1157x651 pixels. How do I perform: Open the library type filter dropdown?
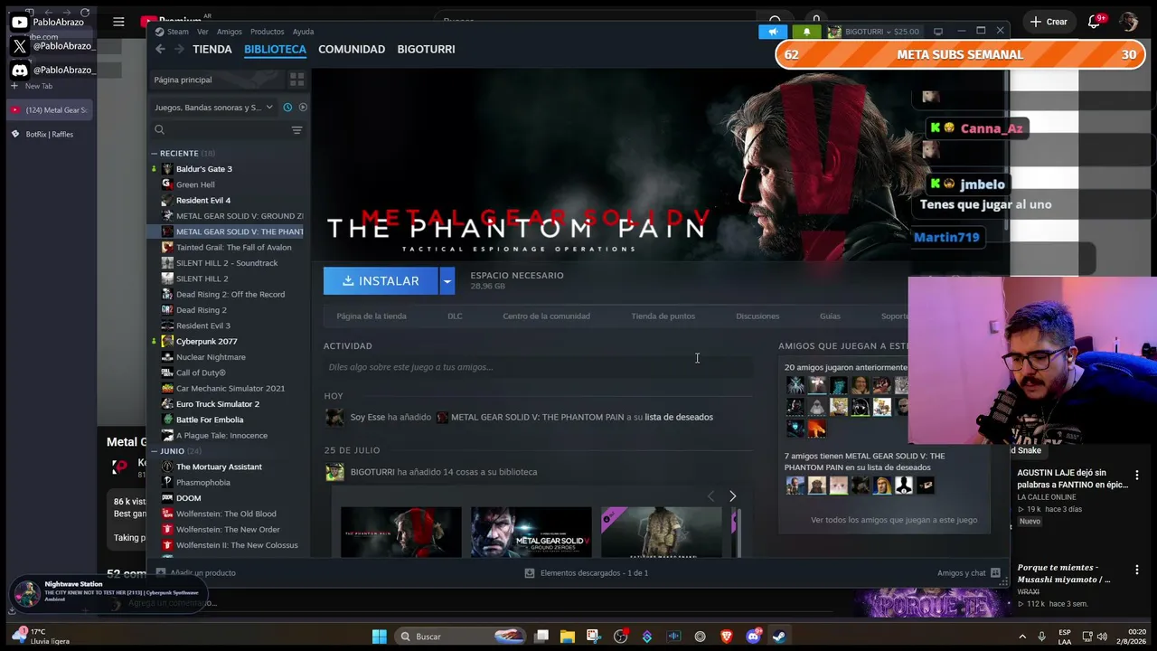click(214, 108)
